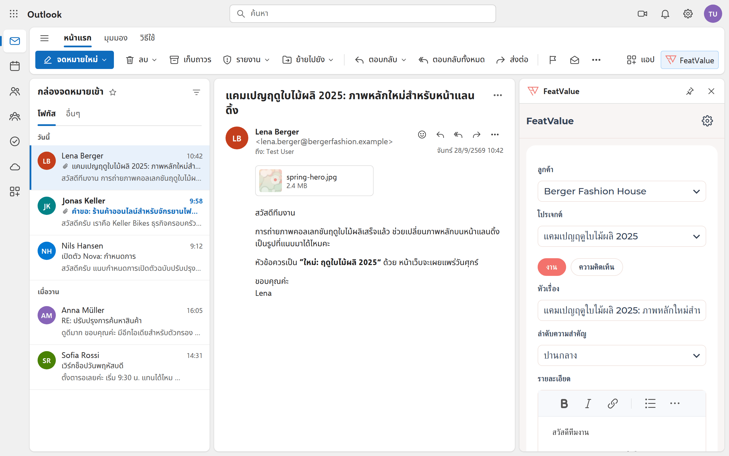This screenshot has height=456, width=729.
Task: Open the โปรเจกต์ project dropdown
Action: click(x=621, y=236)
